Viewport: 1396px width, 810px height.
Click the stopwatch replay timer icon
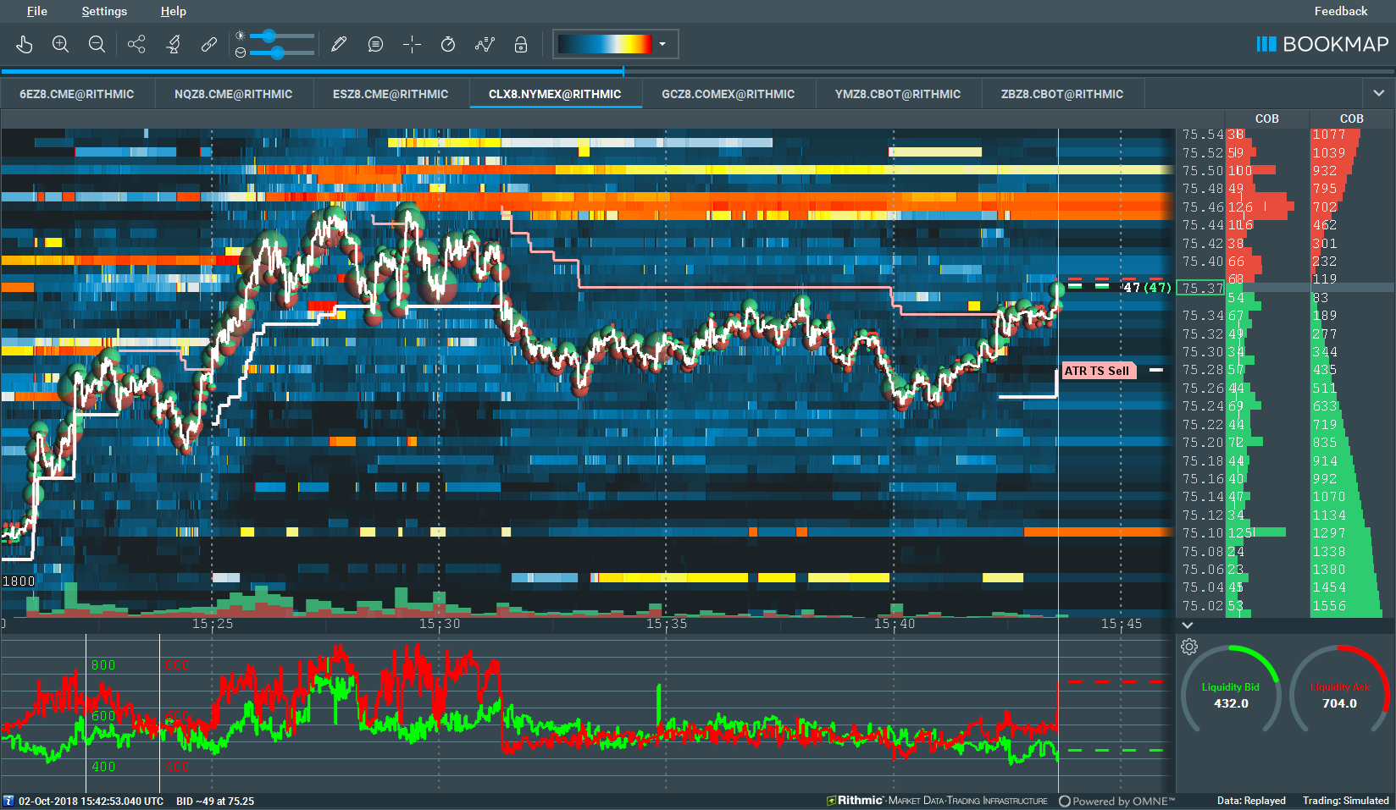coord(448,44)
